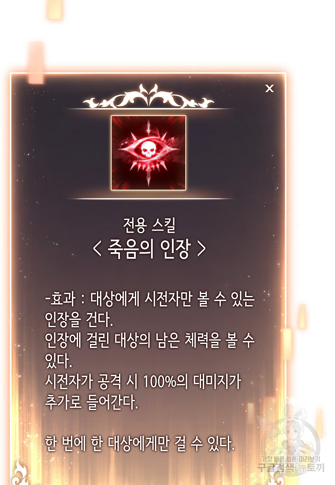Click the 인장을 건다. text line
335x485 pixels.
point(79,320)
